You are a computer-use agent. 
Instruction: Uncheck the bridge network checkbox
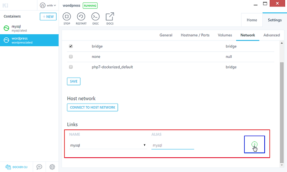pyautogui.click(x=71, y=46)
